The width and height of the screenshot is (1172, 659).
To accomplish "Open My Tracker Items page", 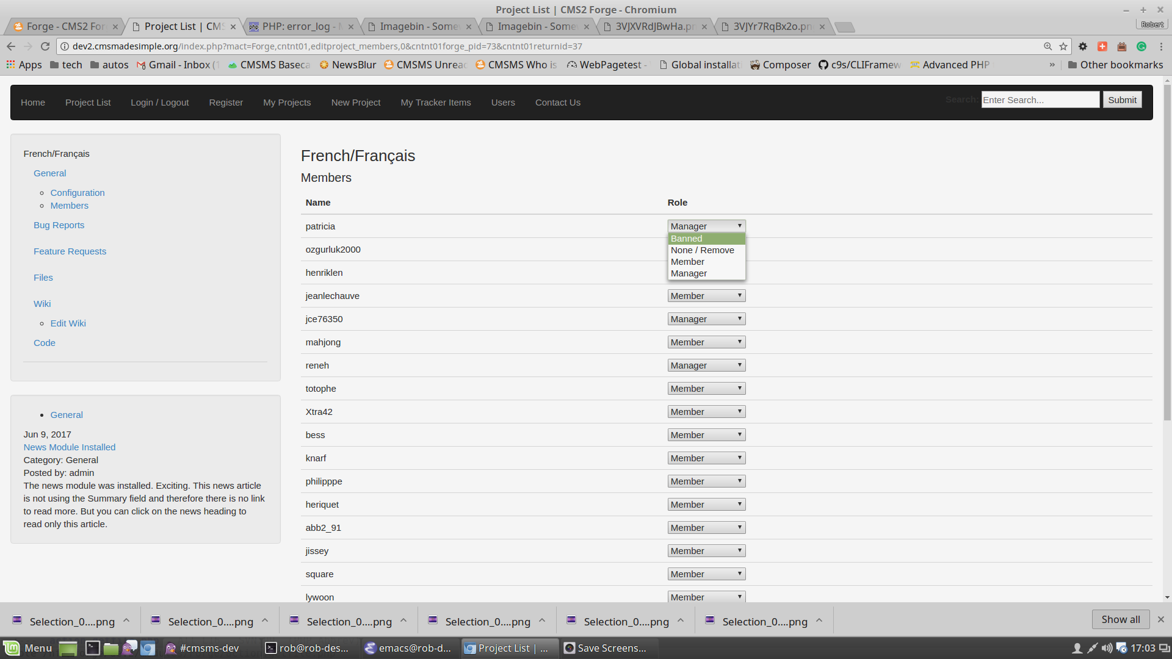I will point(436,103).
